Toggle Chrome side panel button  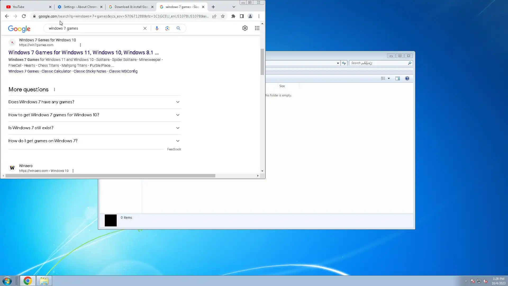click(242, 16)
